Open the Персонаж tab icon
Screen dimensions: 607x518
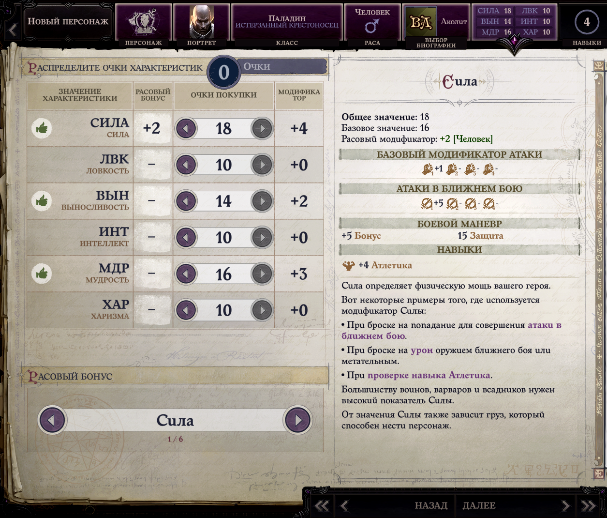[x=143, y=25]
